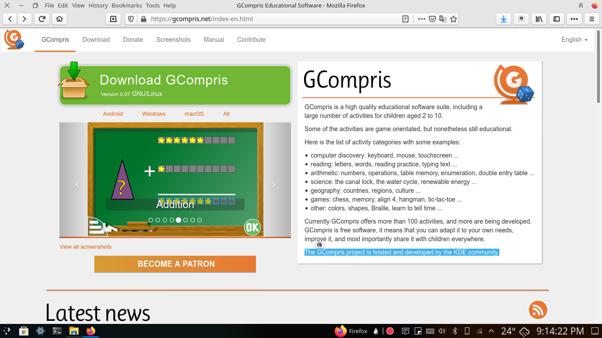Open the orange RSS feed icon
The width and height of the screenshot is (602, 338).
538,310
